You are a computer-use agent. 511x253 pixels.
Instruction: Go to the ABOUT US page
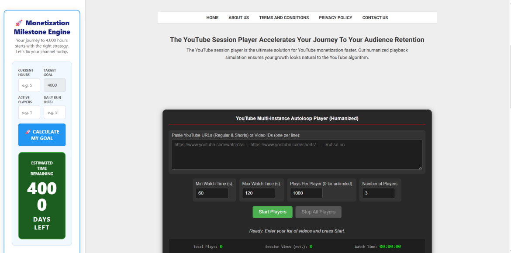click(x=238, y=18)
